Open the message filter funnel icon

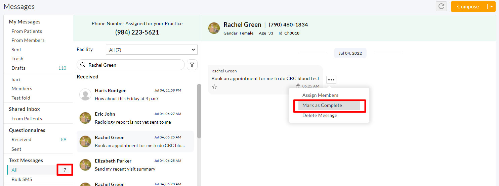pos(192,65)
